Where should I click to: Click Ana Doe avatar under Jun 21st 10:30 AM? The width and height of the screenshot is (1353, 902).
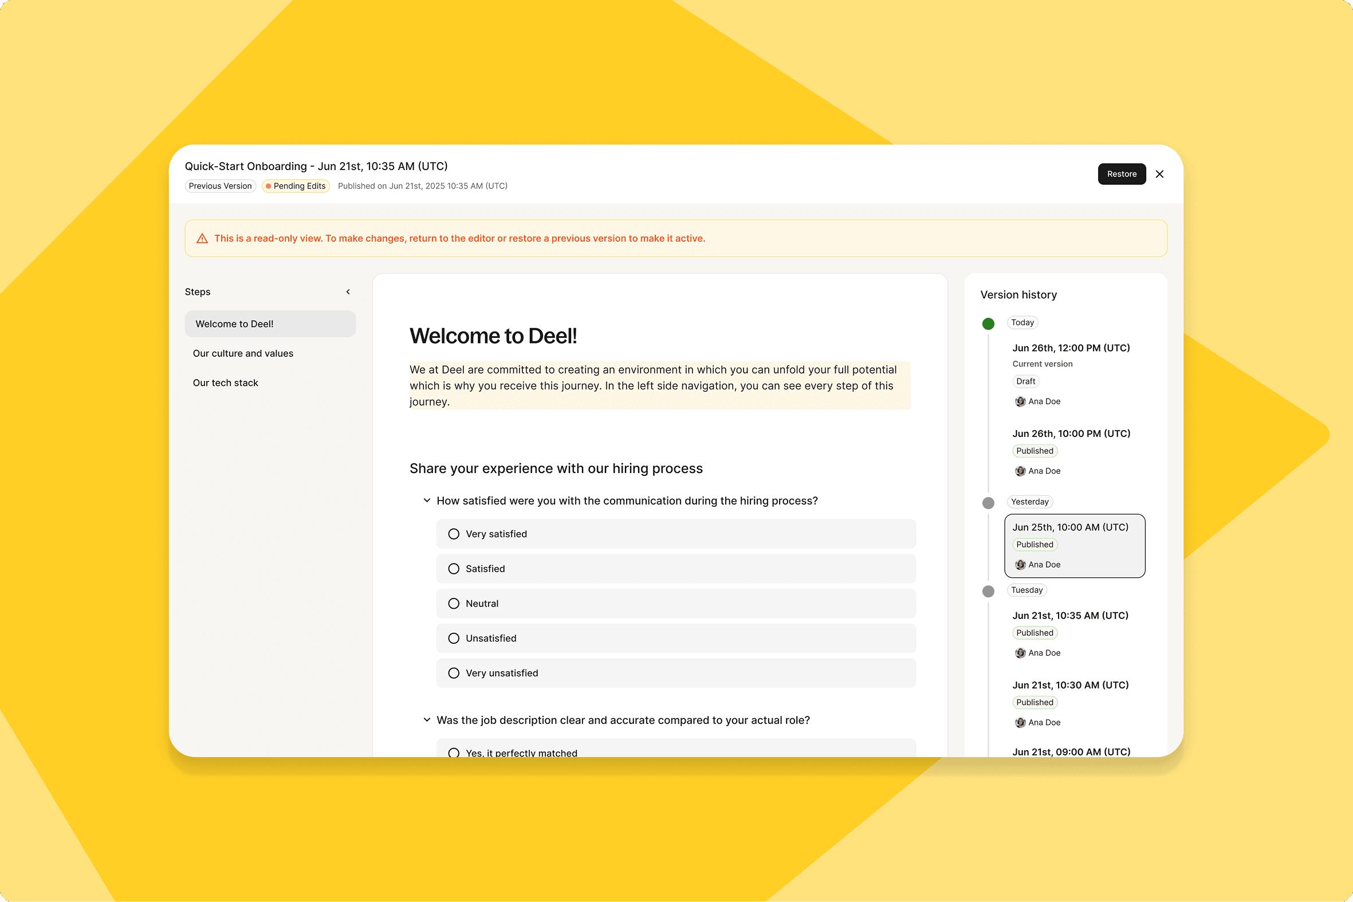[x=1020, y=723]
